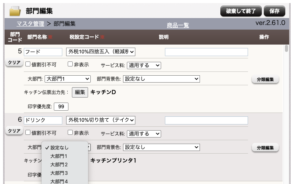Open 部門背景色 dropdown for フード
Image resolution: width=293 pixels, height=184 pixels.
(x=161, y=79)
